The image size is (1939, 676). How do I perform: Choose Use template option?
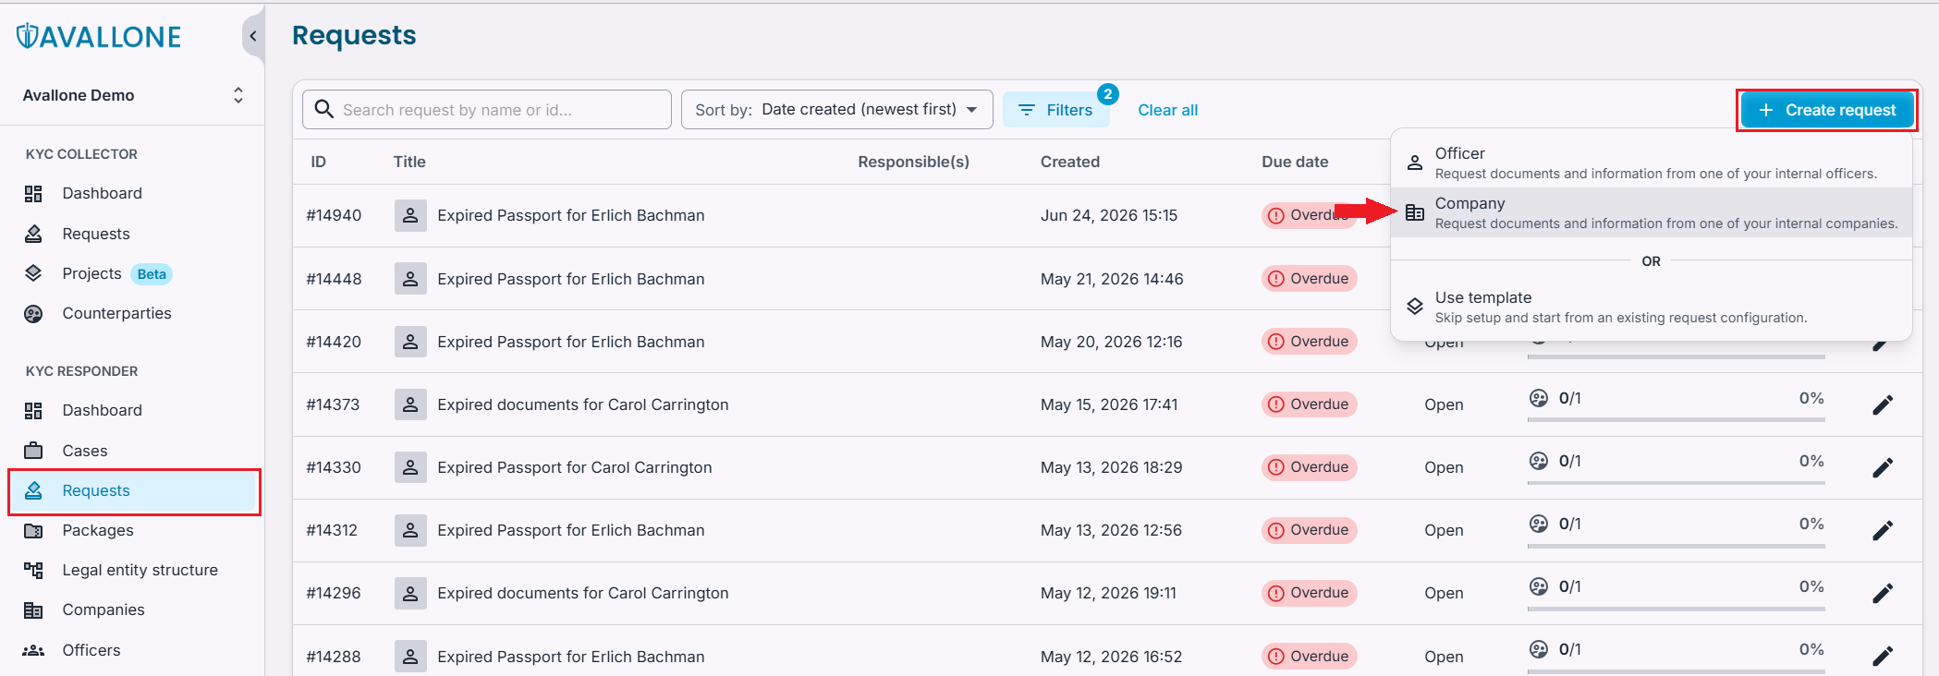(1651, 307)
